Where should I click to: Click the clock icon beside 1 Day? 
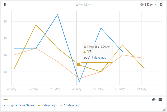click(142, 5)
